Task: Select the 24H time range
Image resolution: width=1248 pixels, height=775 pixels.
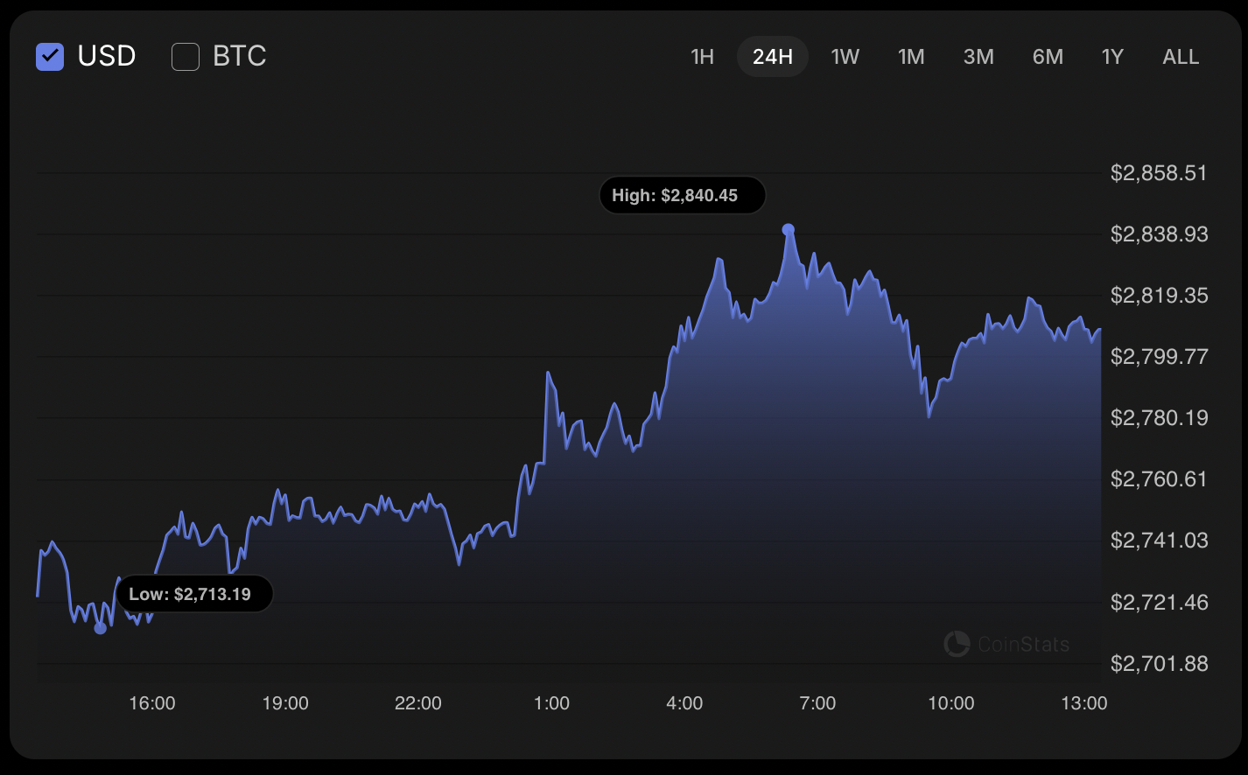Action: pos(772,56)
